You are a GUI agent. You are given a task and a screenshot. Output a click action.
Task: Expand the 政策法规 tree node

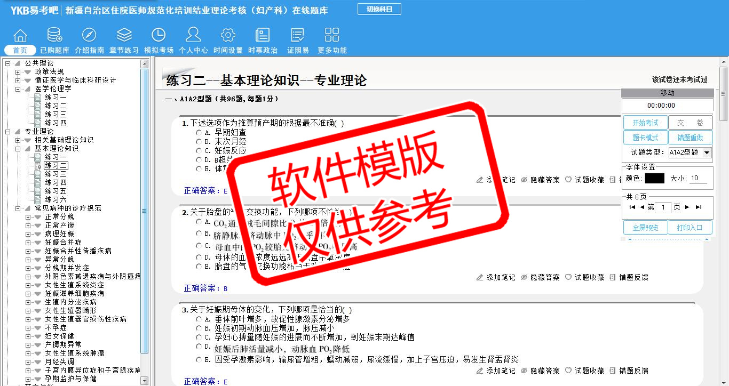[18, 72]
